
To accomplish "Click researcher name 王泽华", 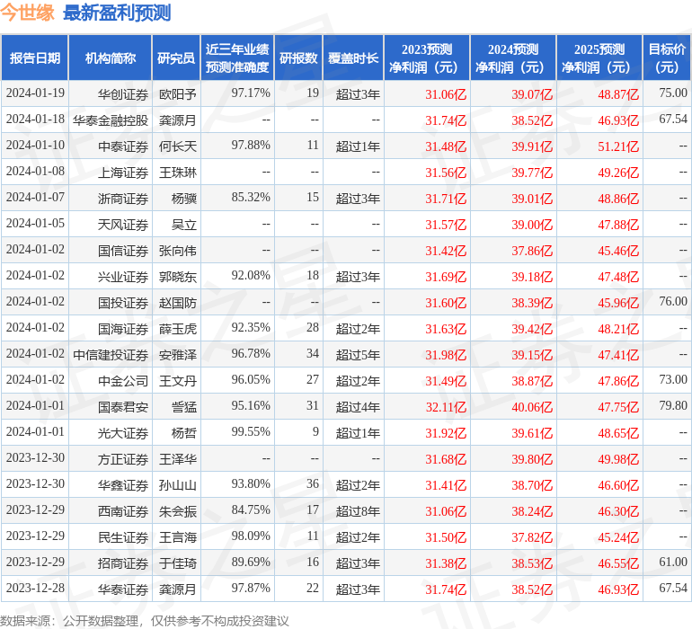I will (177, 459).
